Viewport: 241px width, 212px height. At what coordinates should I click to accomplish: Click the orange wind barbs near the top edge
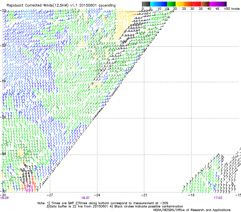pyautogui.click(x=133, y=12)
